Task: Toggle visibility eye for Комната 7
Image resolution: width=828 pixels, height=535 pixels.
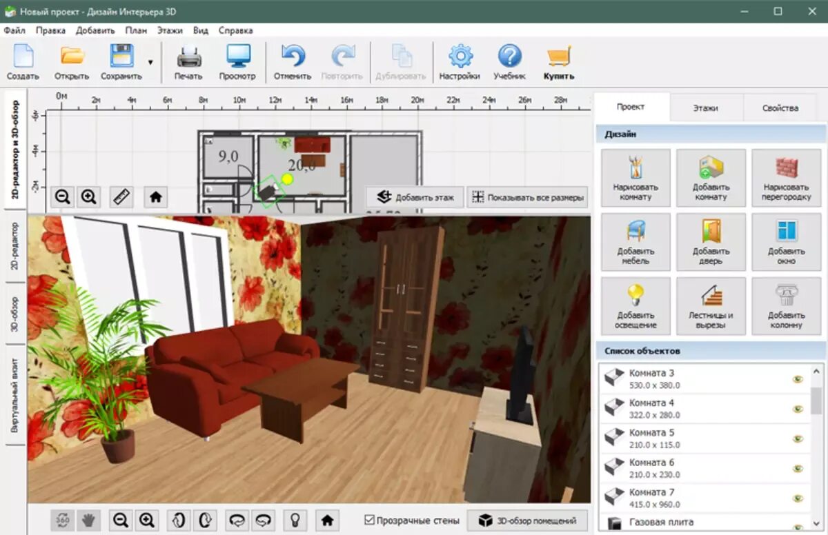Action: point(798,498)
